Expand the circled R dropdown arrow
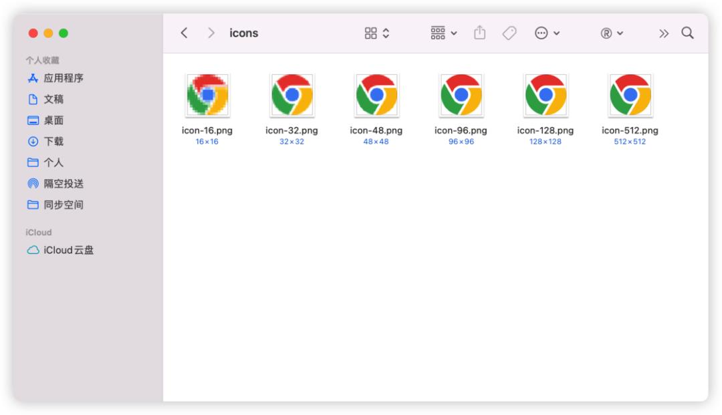This screenshot has width=722, height=415. point(620,33)
